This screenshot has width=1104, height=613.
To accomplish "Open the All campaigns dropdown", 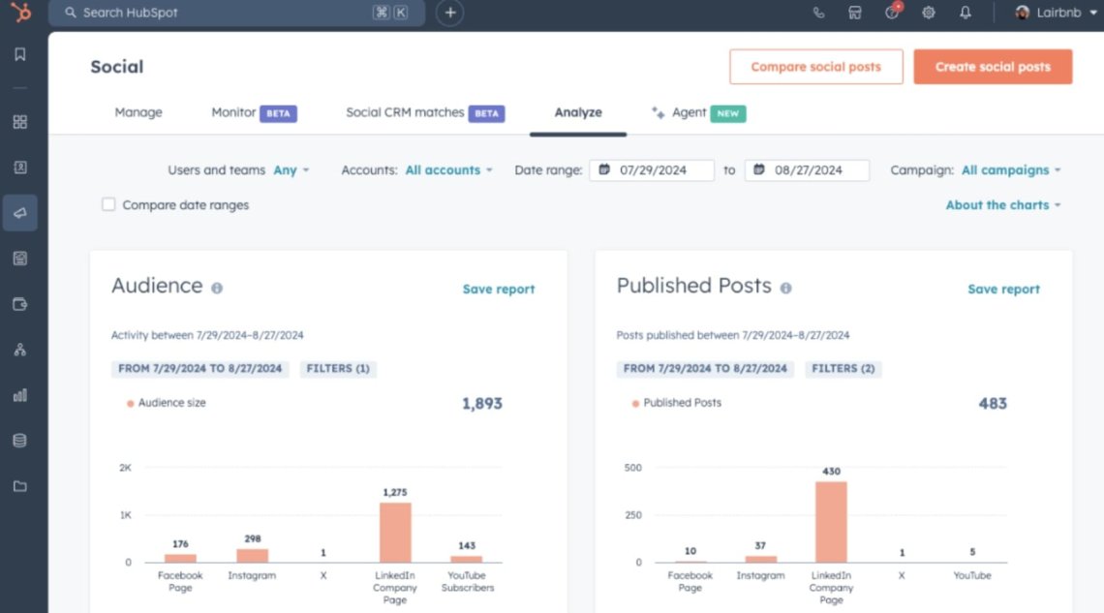I will point(1011,169).
